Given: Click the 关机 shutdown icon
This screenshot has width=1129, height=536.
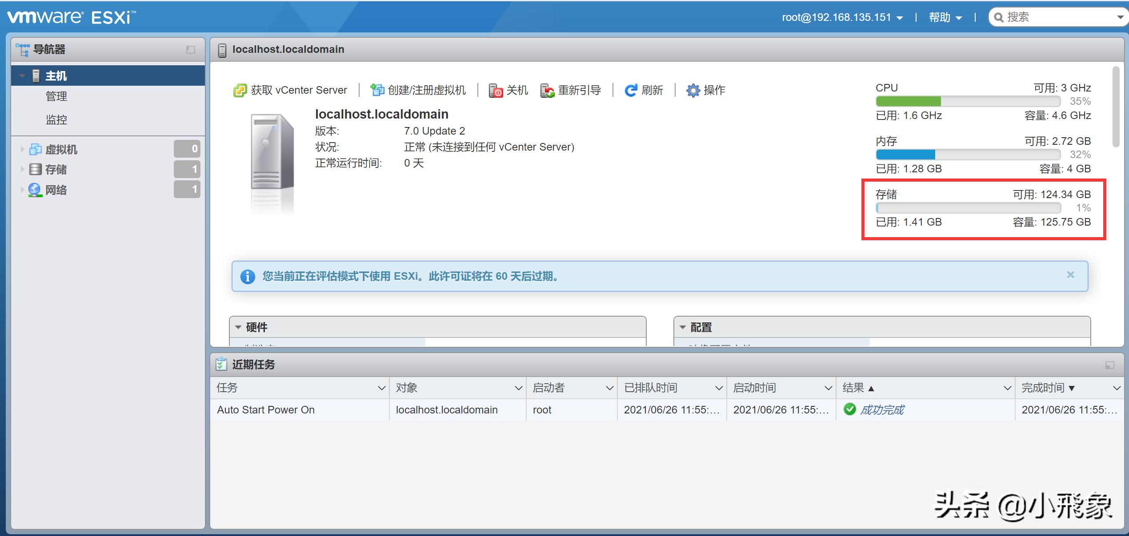Looking at the screenshot, I should (x=495, y=90).
